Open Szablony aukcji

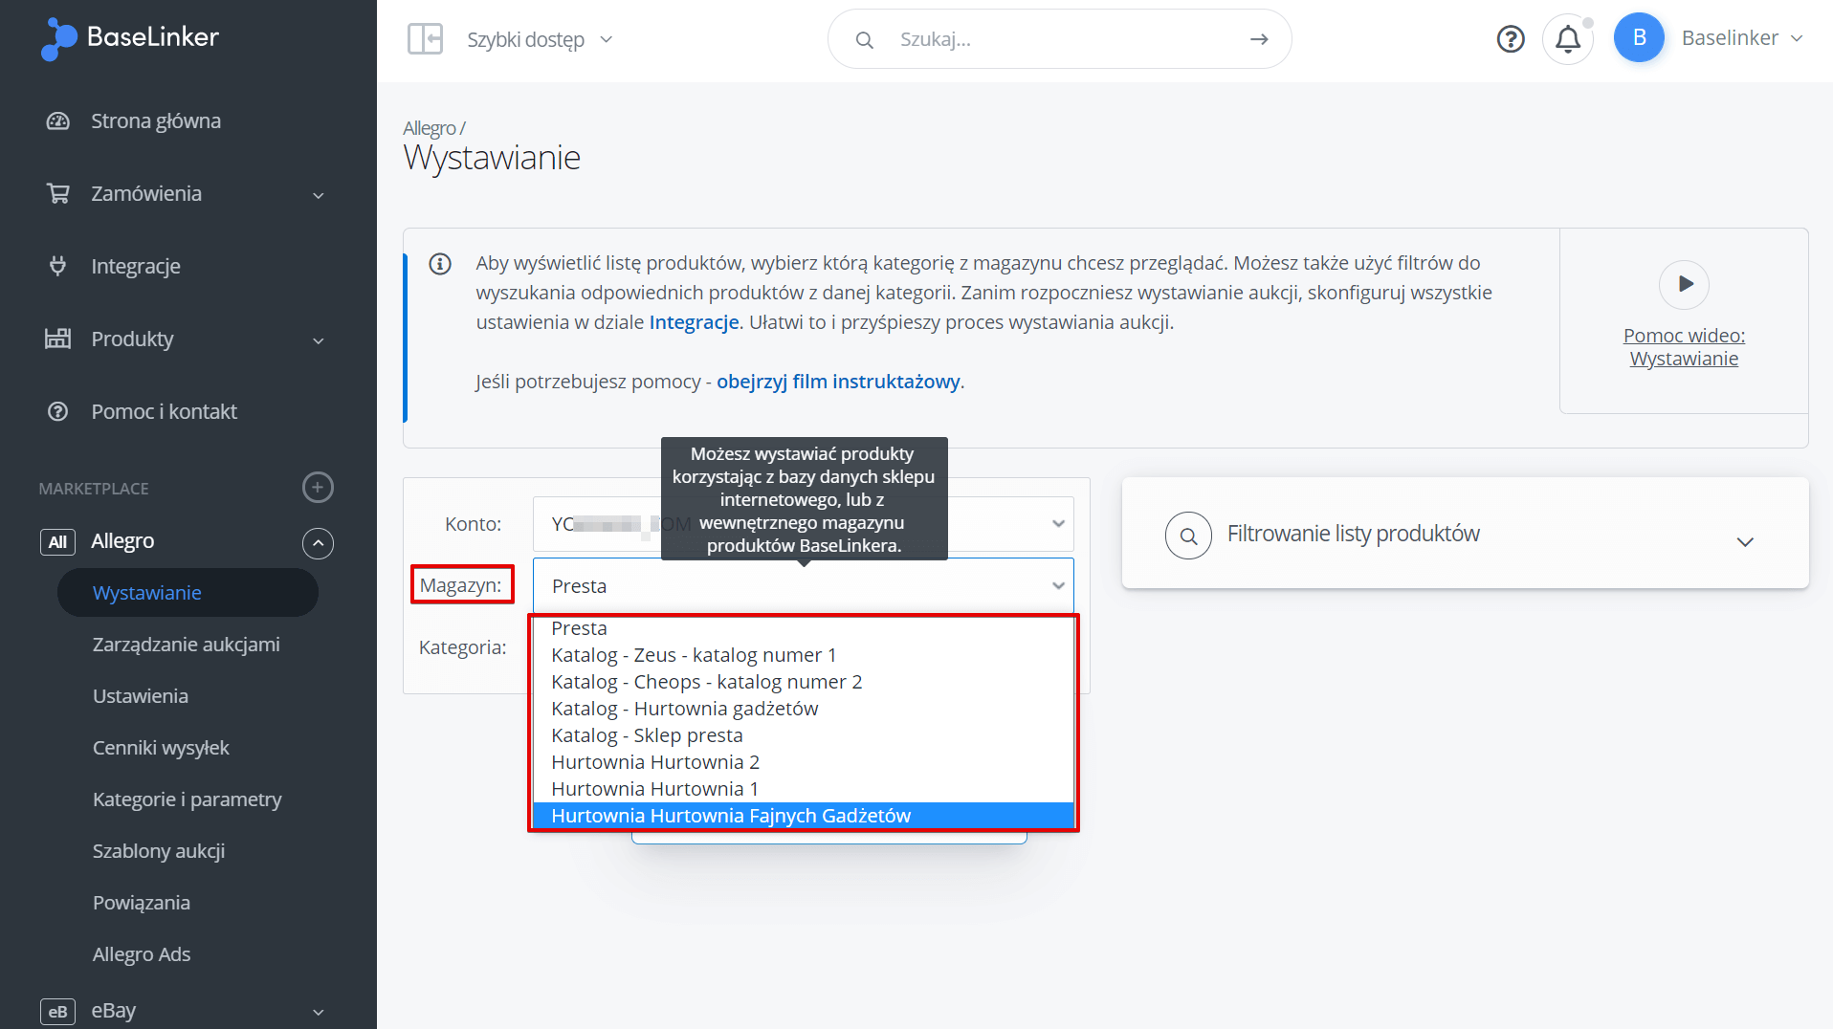pyautogui.click(x=159, y=851)
